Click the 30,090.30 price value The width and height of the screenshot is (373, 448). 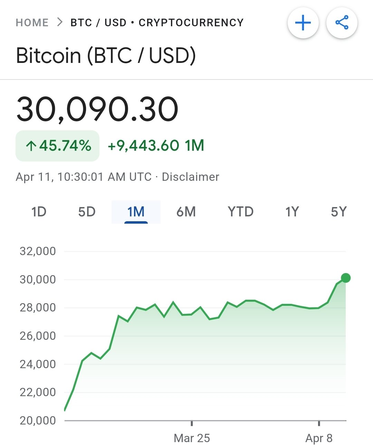pos(97,109)
